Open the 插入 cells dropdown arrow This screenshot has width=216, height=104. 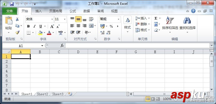click(x=149, y=18)
